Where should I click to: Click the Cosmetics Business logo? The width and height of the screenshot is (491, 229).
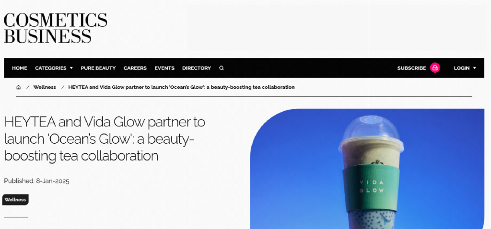56,28
